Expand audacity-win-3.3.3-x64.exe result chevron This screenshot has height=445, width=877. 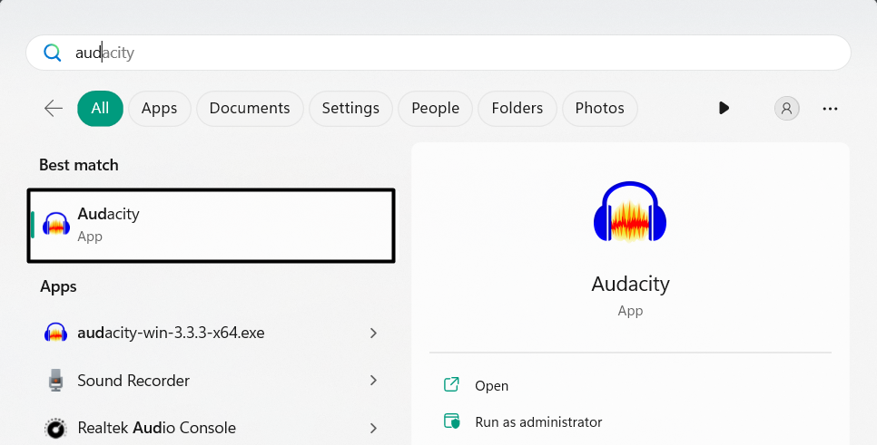coord(373,333)
